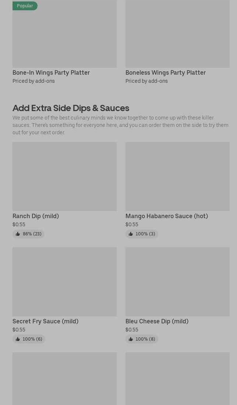
Task: Click Bleu Cheese Dip 100% (8) rating
Action: [142, 339]
